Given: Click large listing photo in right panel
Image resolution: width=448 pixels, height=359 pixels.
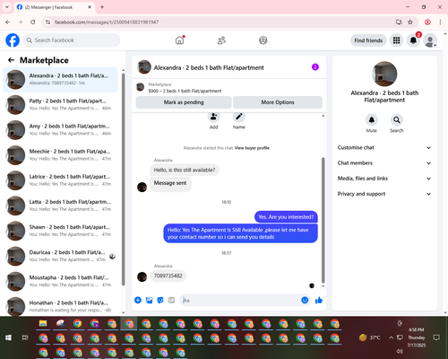Looking at the screenshot, I should pyautogui.click(x=384, y=74).
